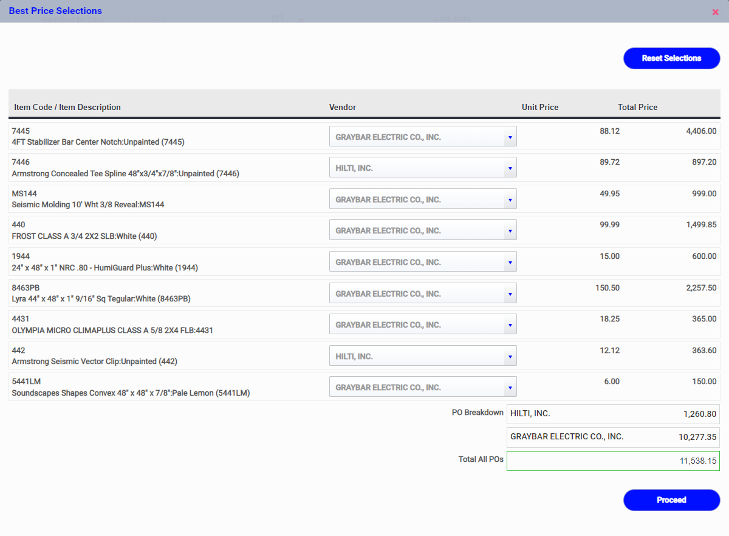Click unit price 89.72
Screen dimensions: 729x536
pos(609,162)
